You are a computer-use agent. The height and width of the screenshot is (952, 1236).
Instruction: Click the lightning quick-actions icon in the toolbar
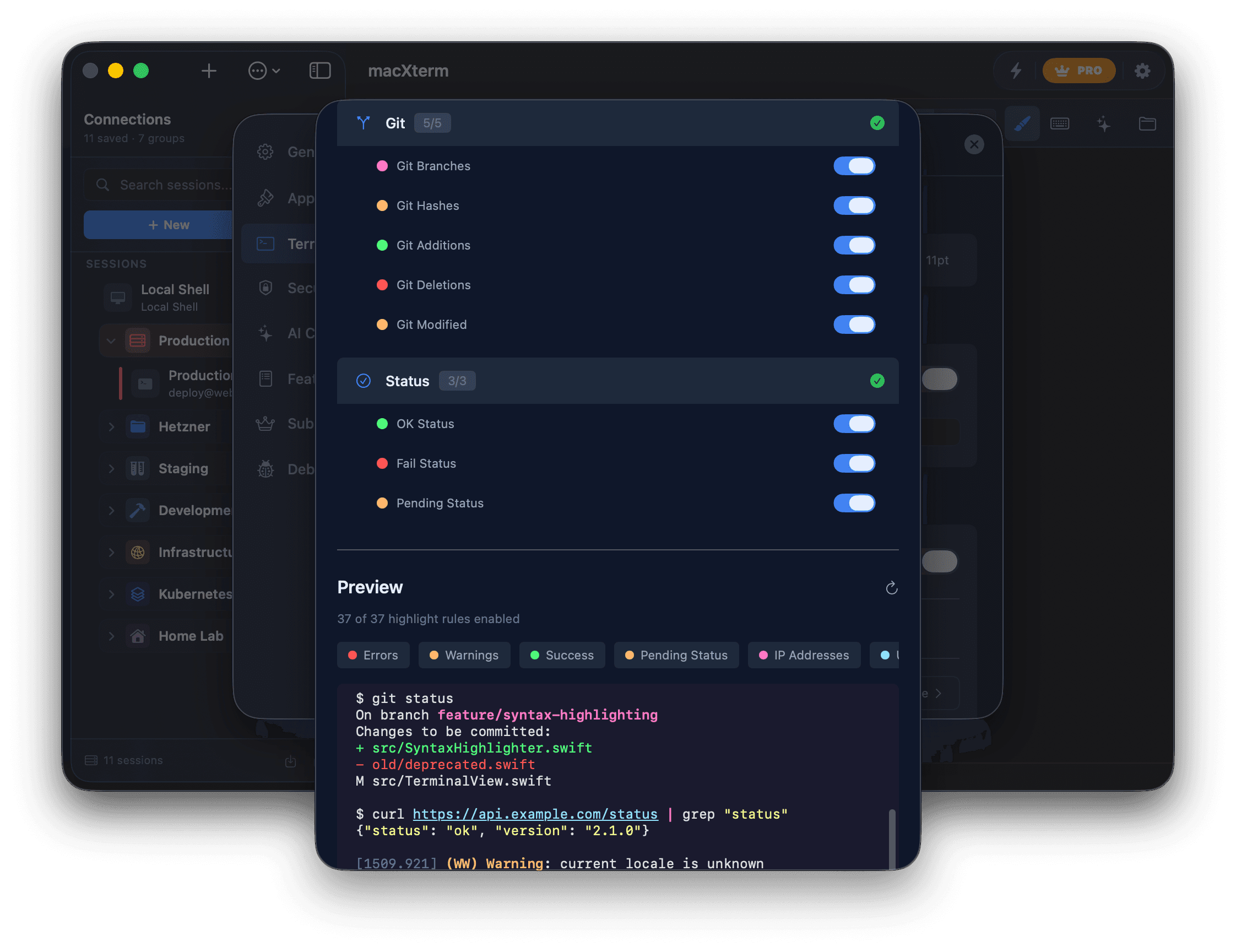1017,71
